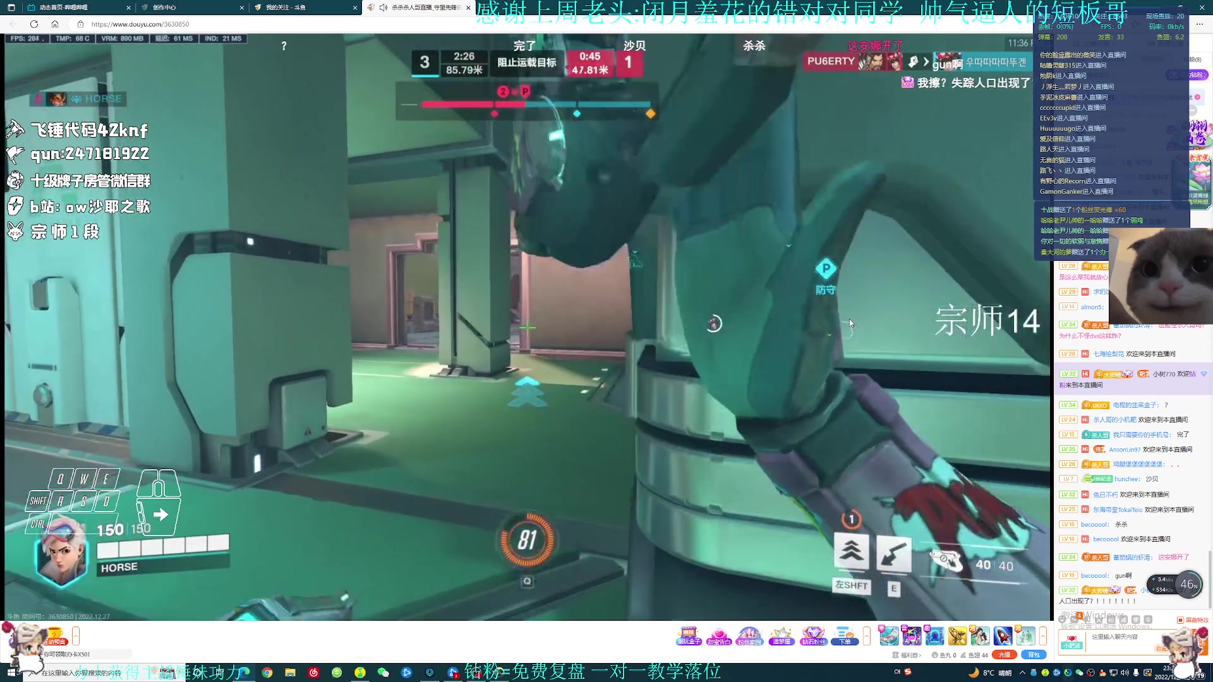
Task: Open QQ Music from taskbar
Action: click(360, 673)
